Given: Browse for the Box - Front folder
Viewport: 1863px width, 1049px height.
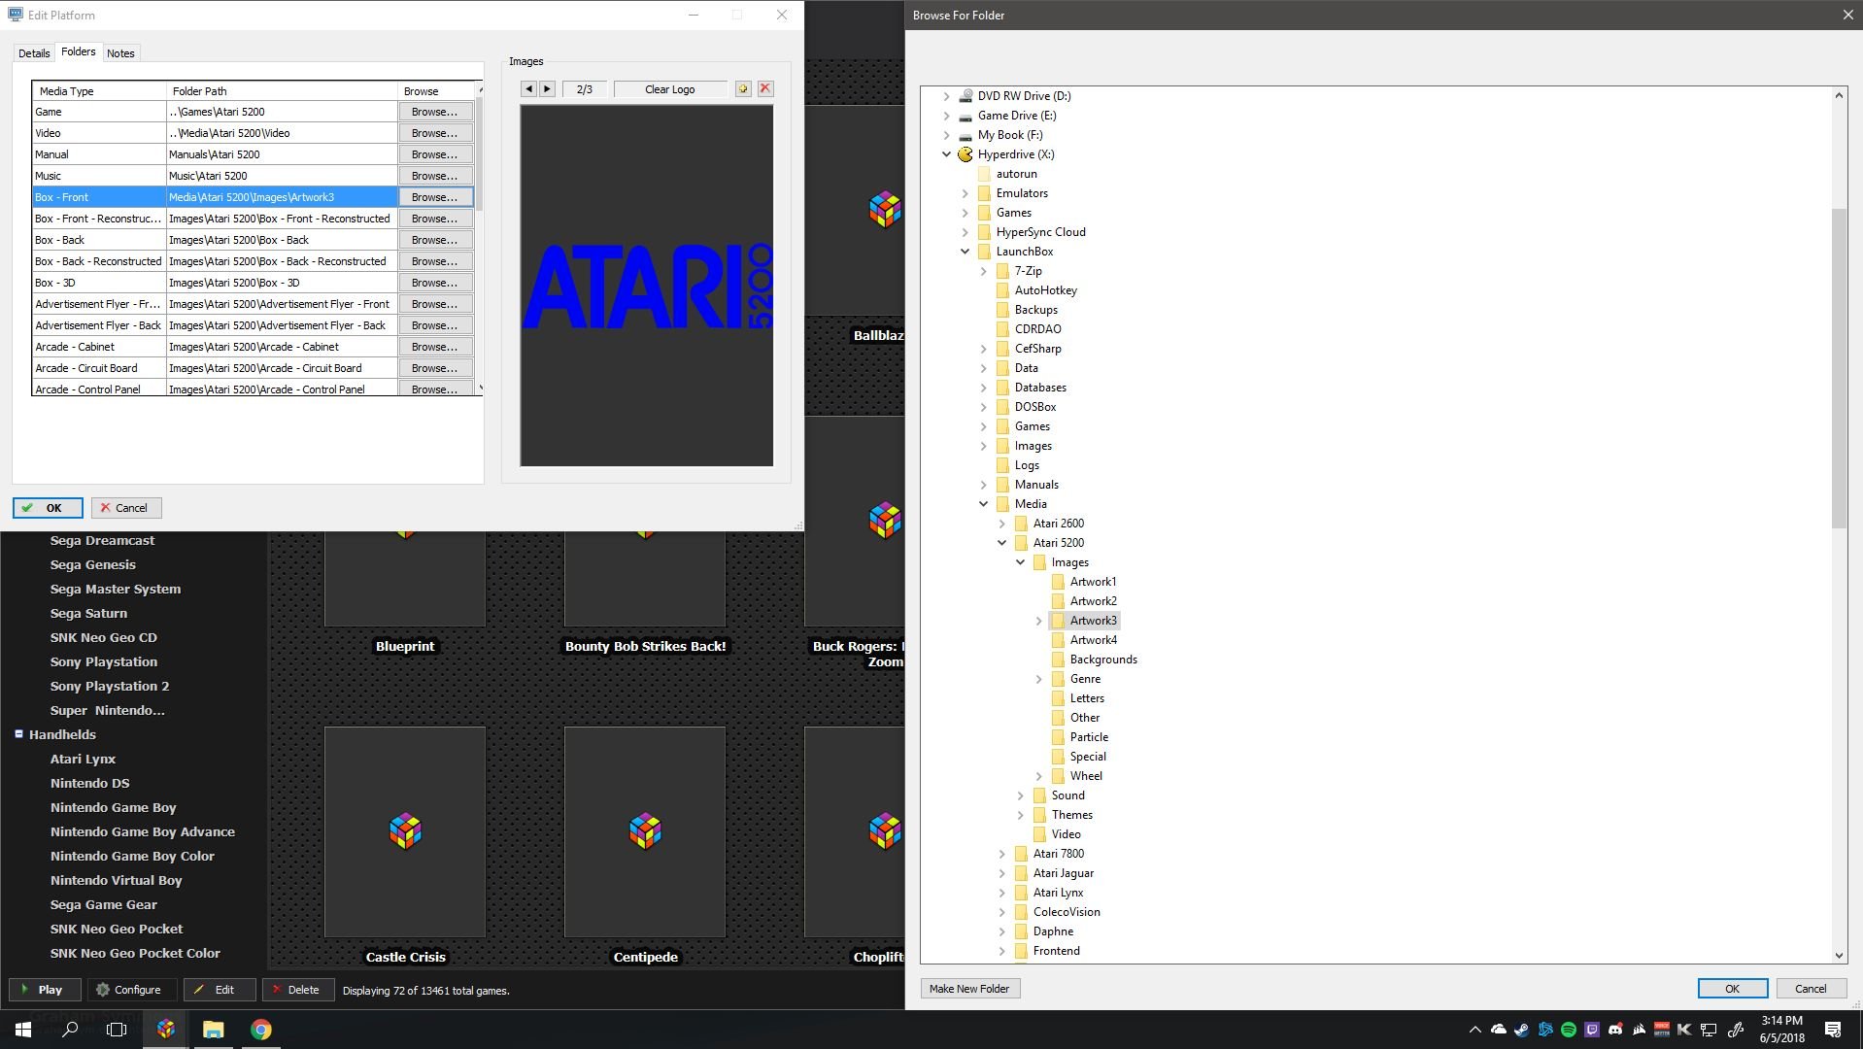Looking at the screenshot, I should (x=434, y=197).
